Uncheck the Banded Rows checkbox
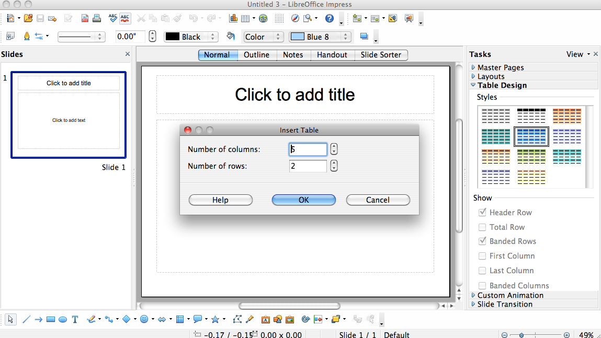The width and height of the screenshot is (601, 338). pos(482,241)
